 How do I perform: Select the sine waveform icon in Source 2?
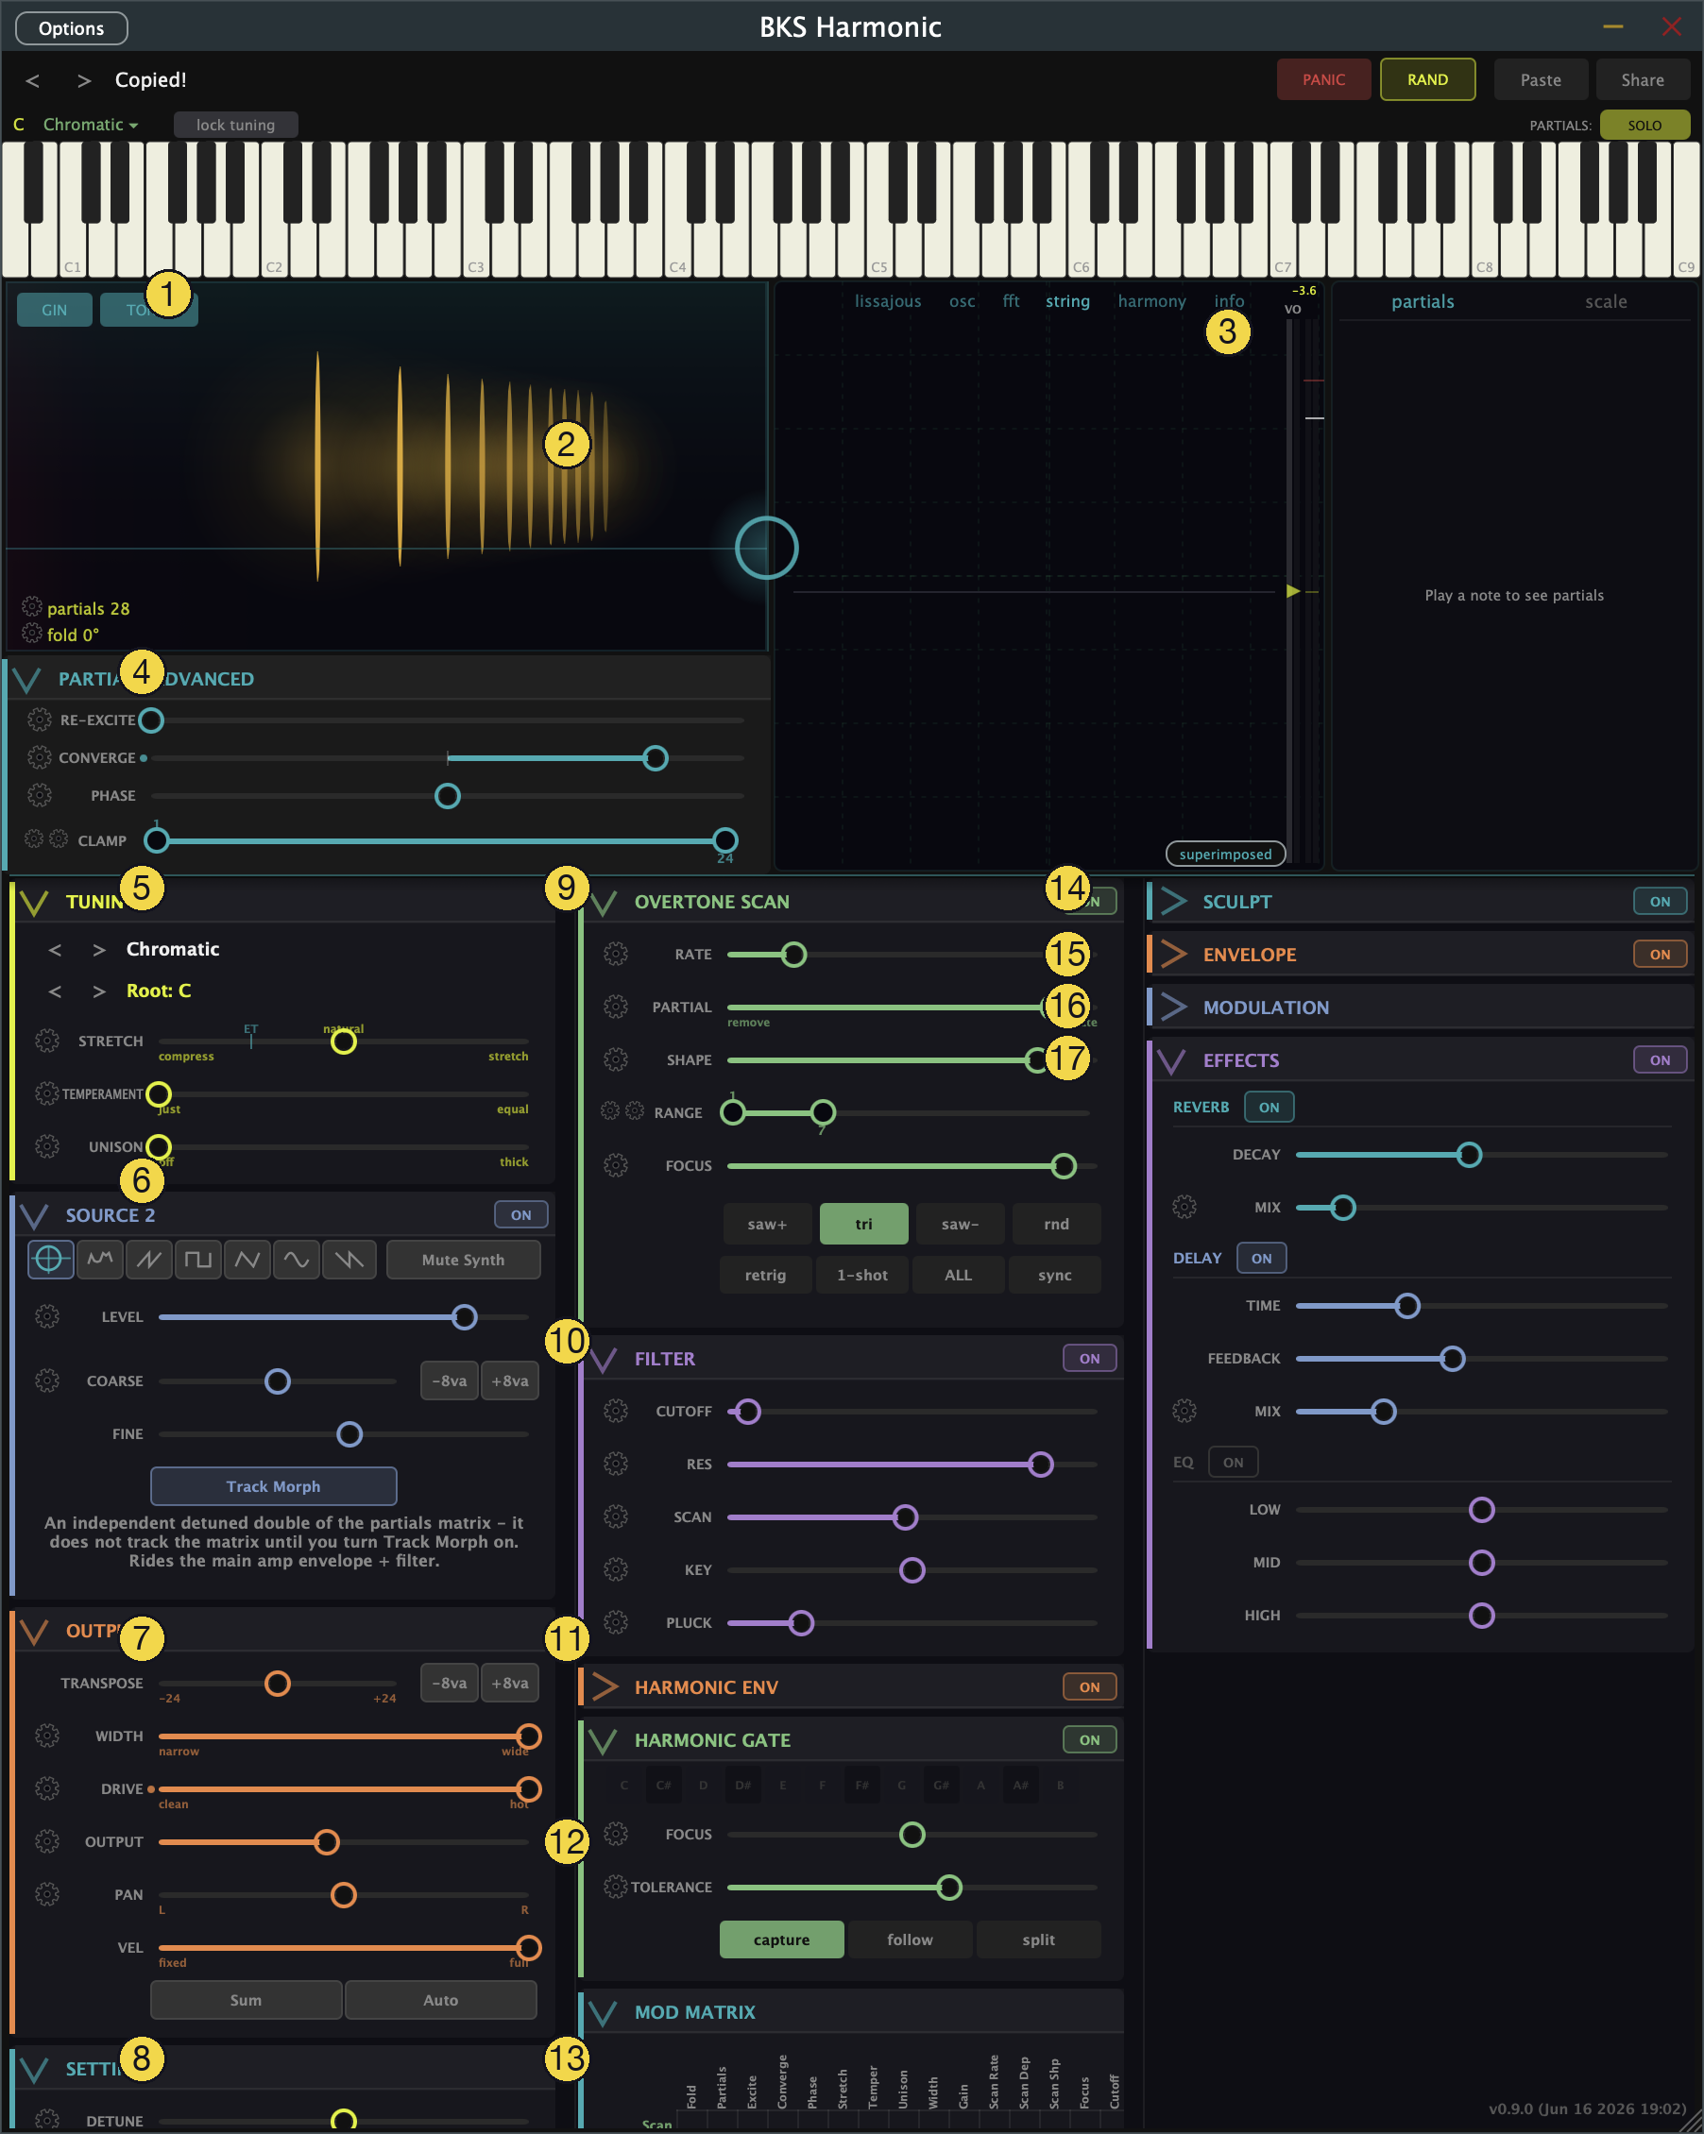pos(296,1259)
